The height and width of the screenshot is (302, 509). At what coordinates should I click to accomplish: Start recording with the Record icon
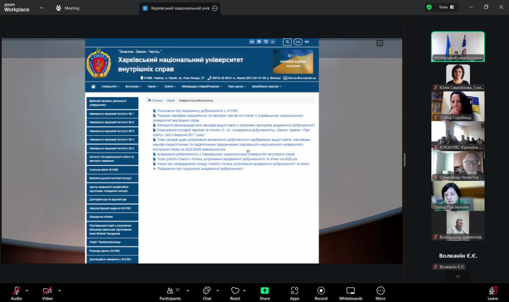pyautogui.click(x=321, y=291)
